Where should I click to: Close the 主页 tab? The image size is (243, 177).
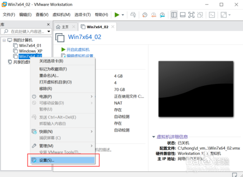click(x=74, y=27)
